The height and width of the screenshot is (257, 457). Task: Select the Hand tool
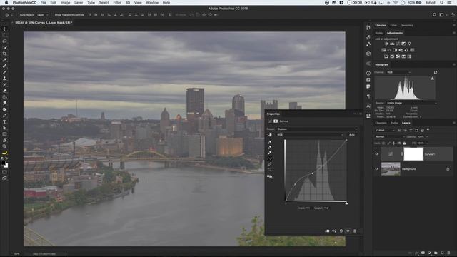[5, 140]
